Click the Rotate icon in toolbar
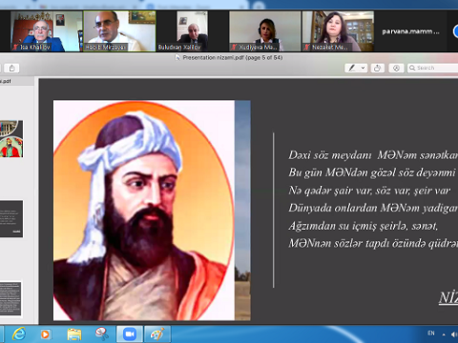The width and height of the screenshot is (458, 343). [377, 68]
